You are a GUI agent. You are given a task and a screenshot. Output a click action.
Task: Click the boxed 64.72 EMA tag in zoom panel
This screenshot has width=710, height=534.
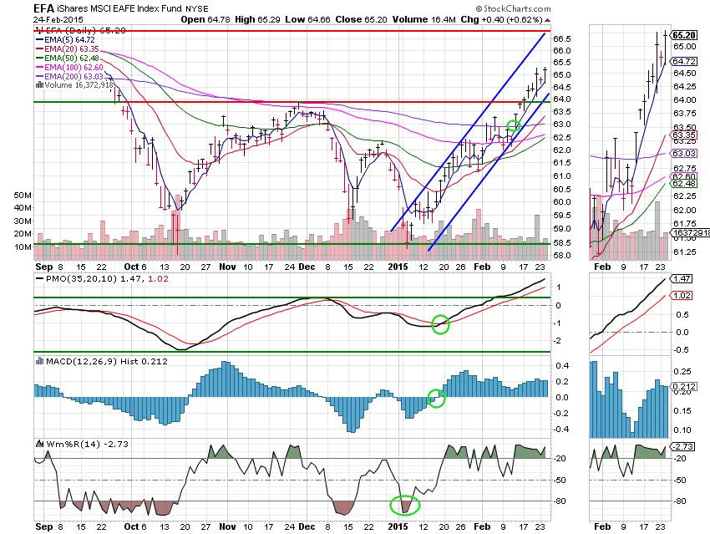pos(684,61)
